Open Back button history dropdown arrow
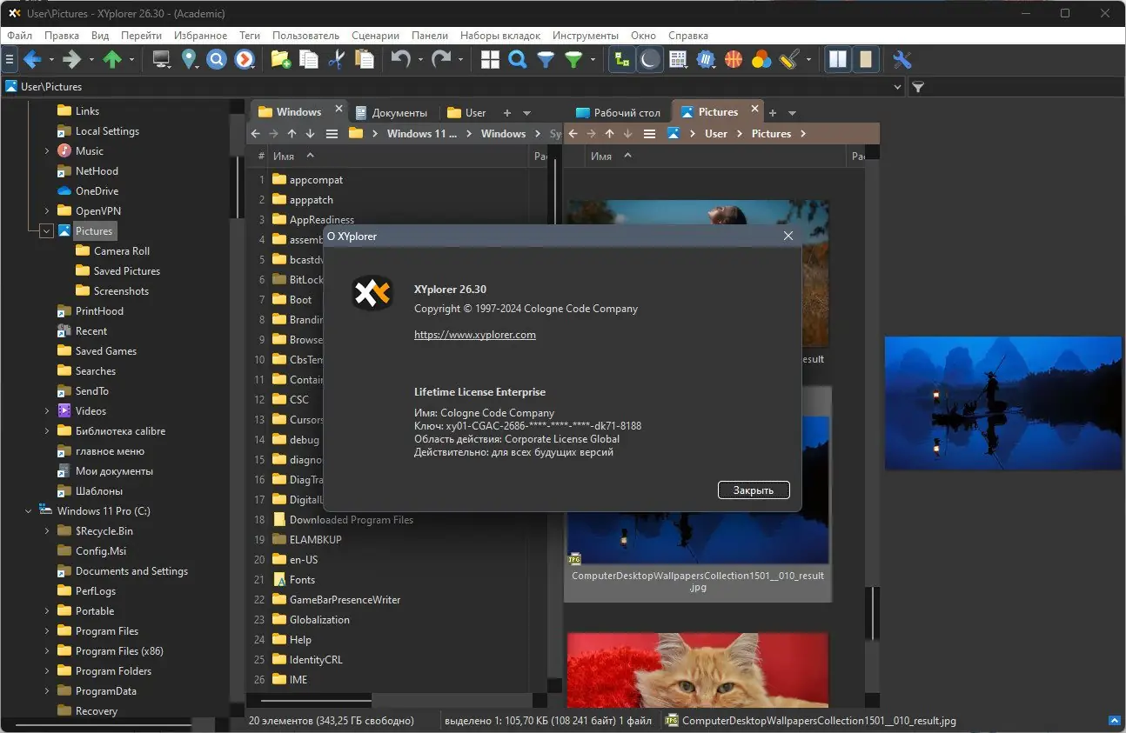 [51, 60]
